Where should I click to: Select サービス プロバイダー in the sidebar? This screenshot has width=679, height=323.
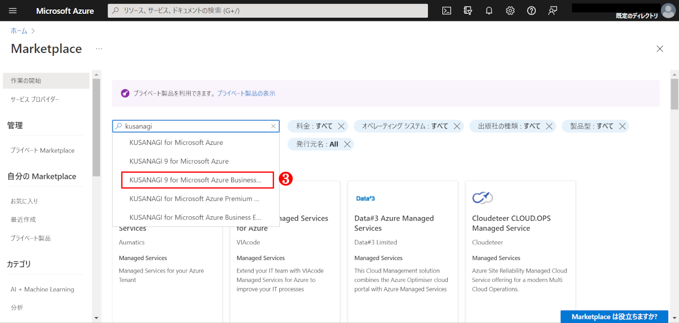(35, 99)
